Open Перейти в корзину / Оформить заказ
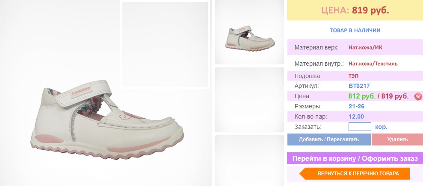This screenshot has height=186, width=423. point(355,158)
